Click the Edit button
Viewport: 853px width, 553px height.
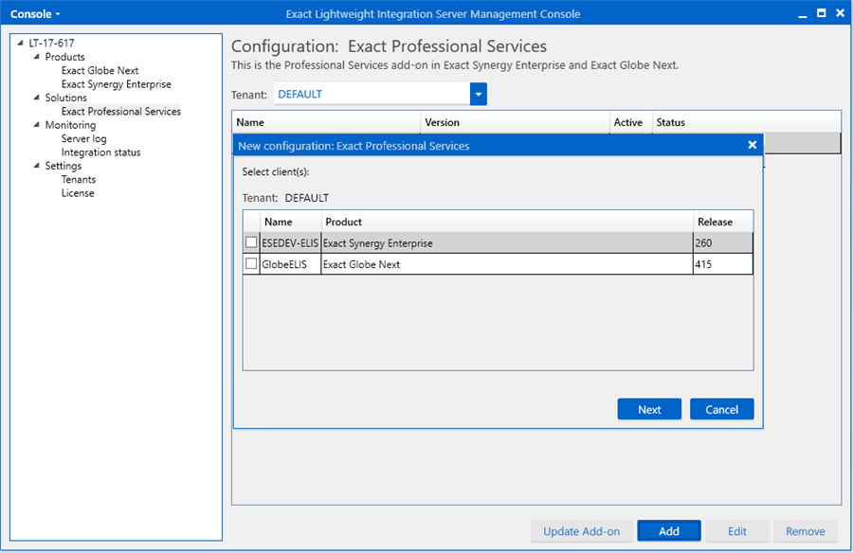coord(737,531)
